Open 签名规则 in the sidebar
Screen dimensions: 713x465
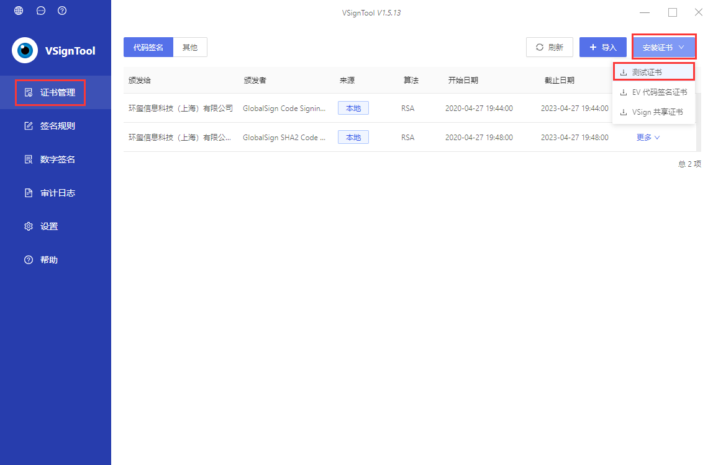tap(55, 126)
